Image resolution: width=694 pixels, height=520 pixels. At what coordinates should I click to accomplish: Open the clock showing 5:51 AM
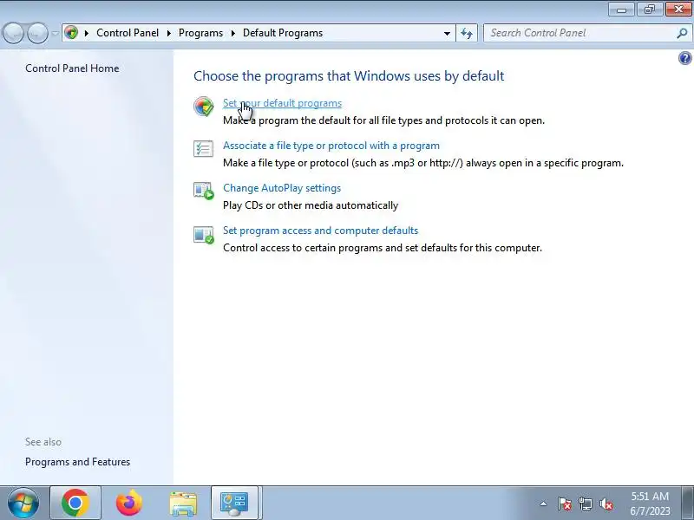tap(650, 504)
